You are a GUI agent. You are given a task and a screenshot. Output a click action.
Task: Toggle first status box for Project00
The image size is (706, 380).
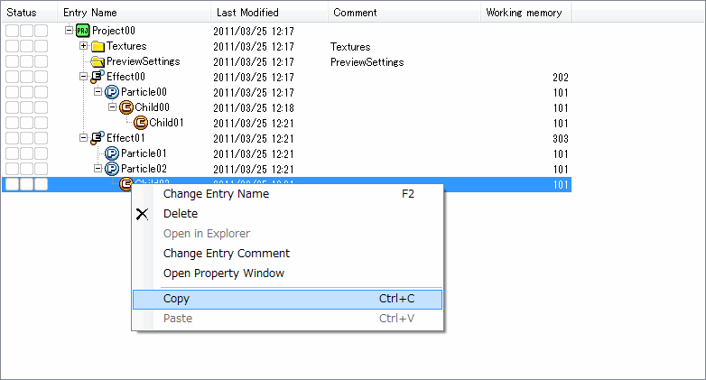coord(12,31)
